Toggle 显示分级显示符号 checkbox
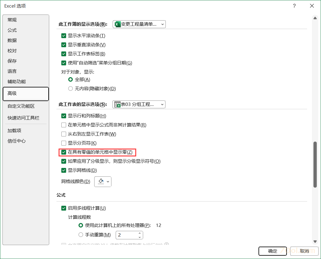321x259 pixels. click(64, 161)
